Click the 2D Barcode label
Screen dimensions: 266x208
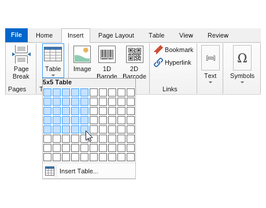[134, 73]
